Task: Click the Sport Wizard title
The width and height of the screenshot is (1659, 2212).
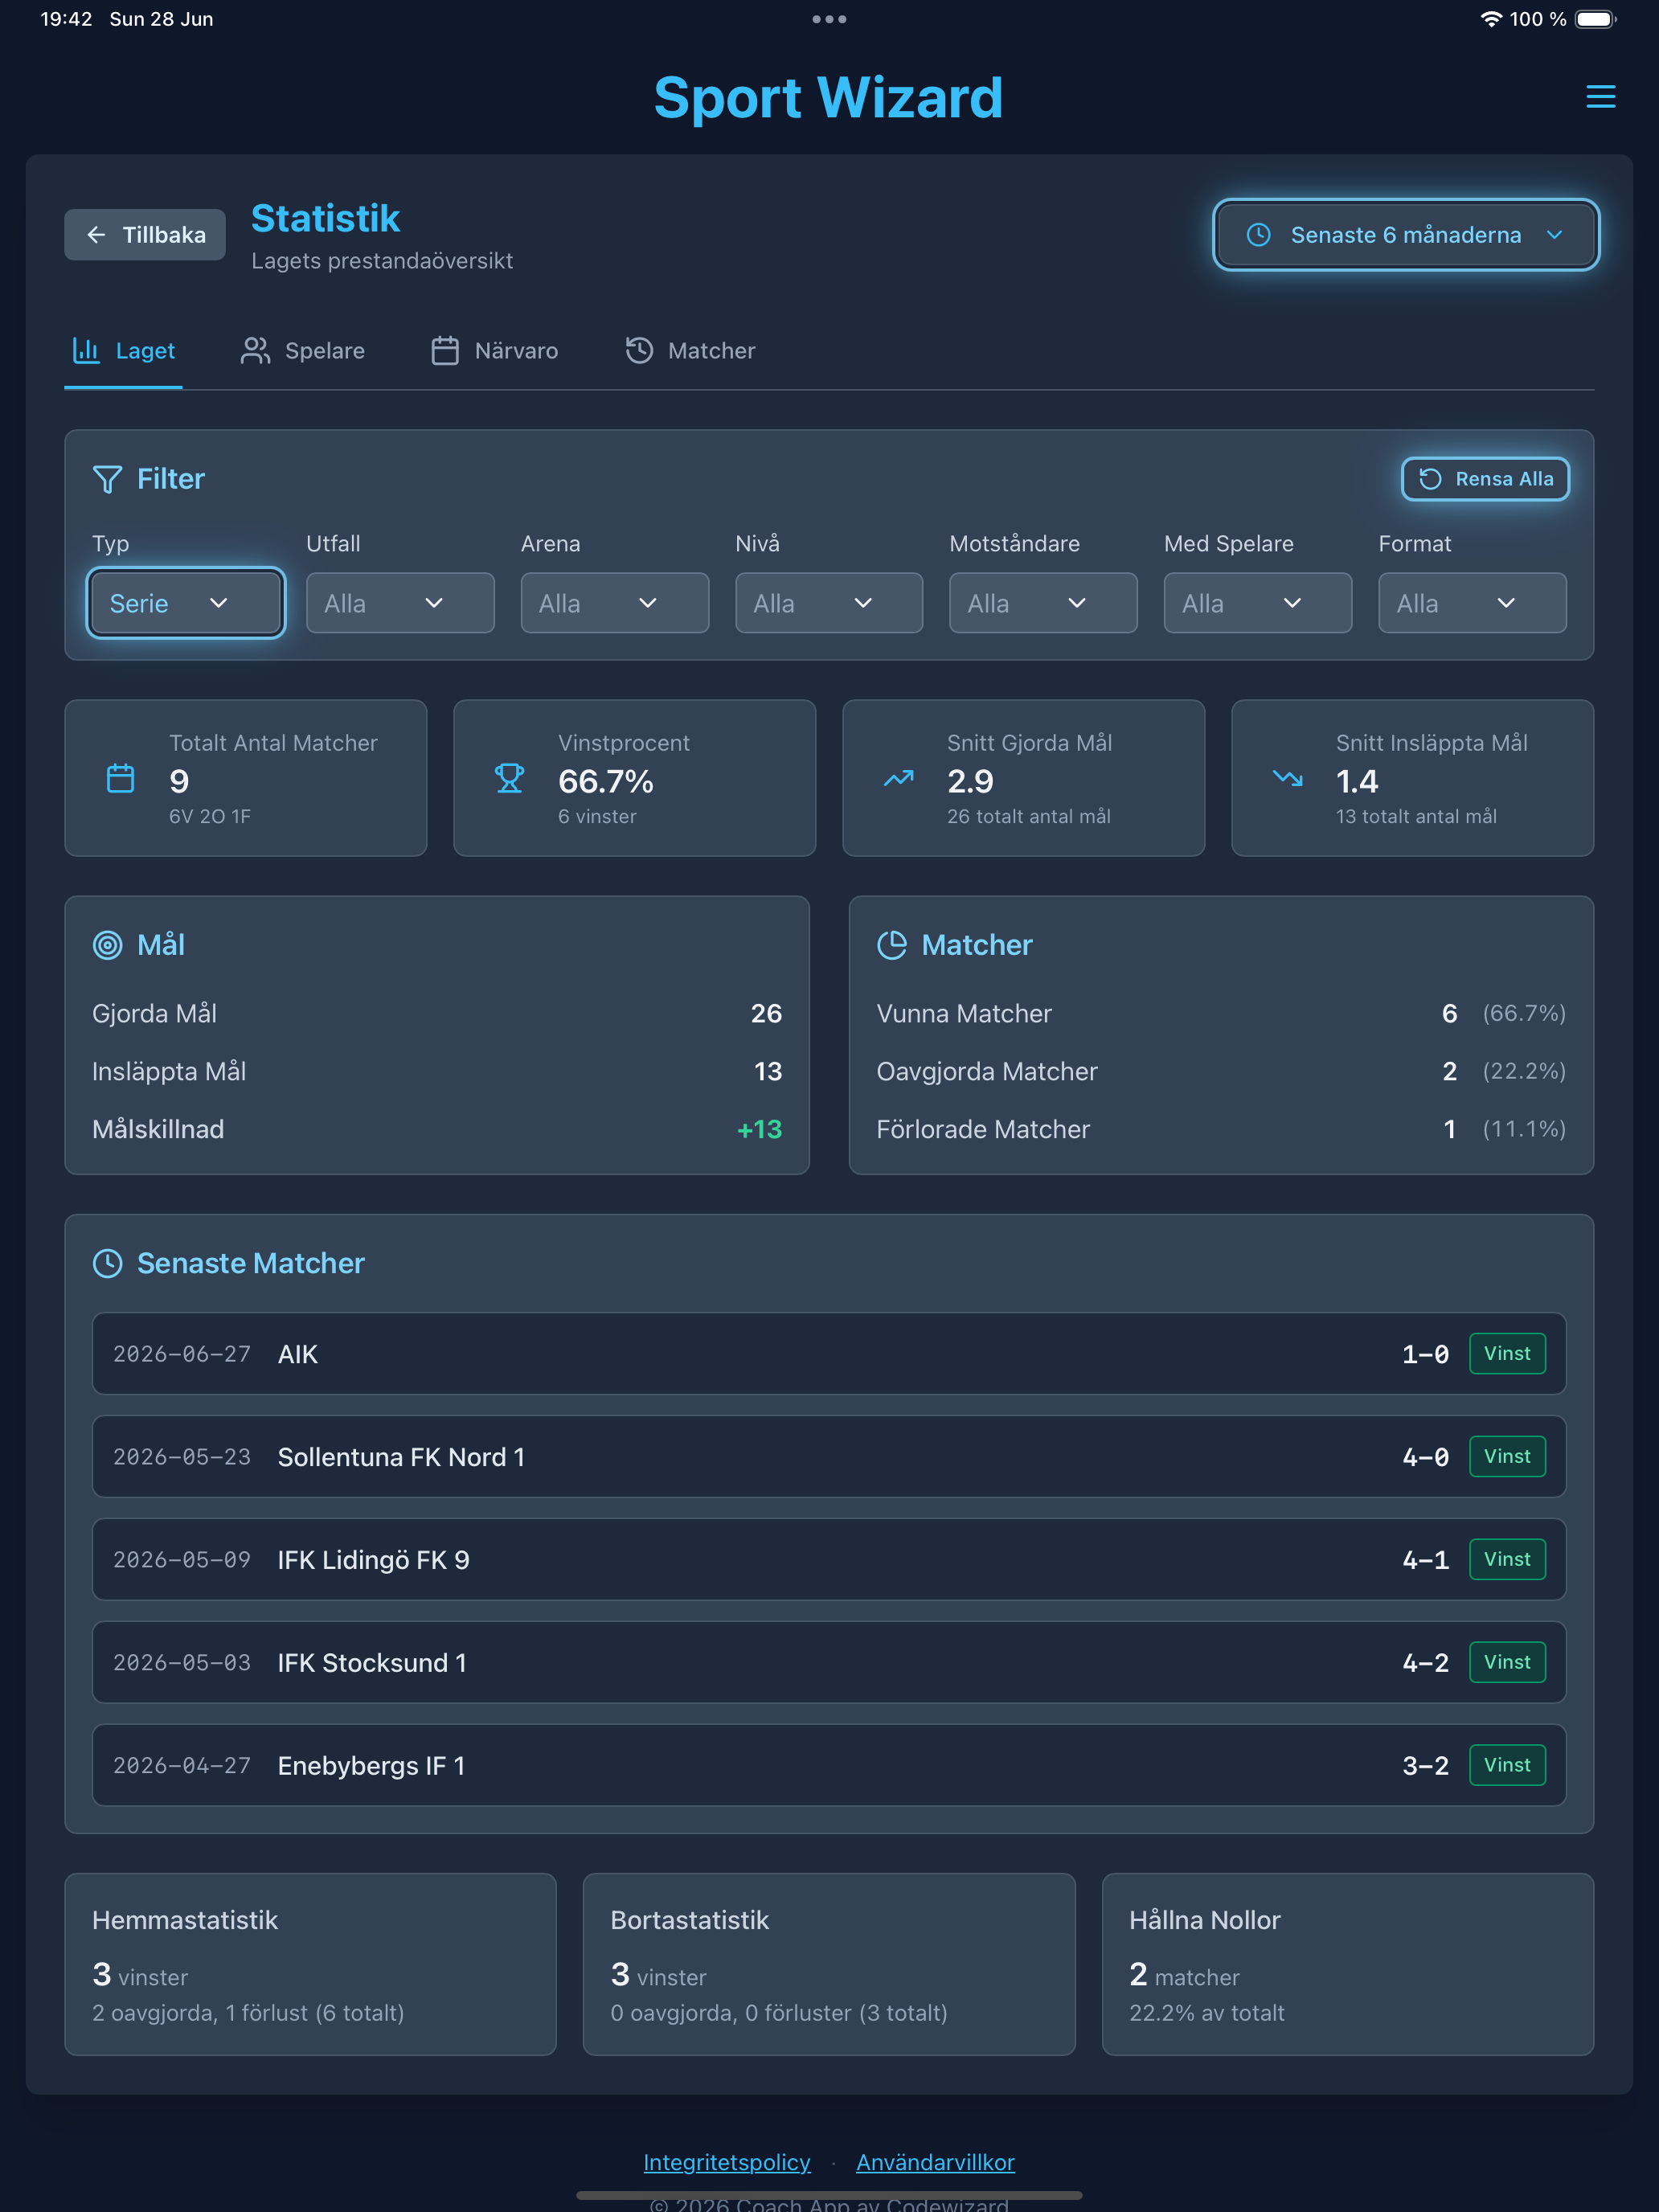Action: (829, 97)
